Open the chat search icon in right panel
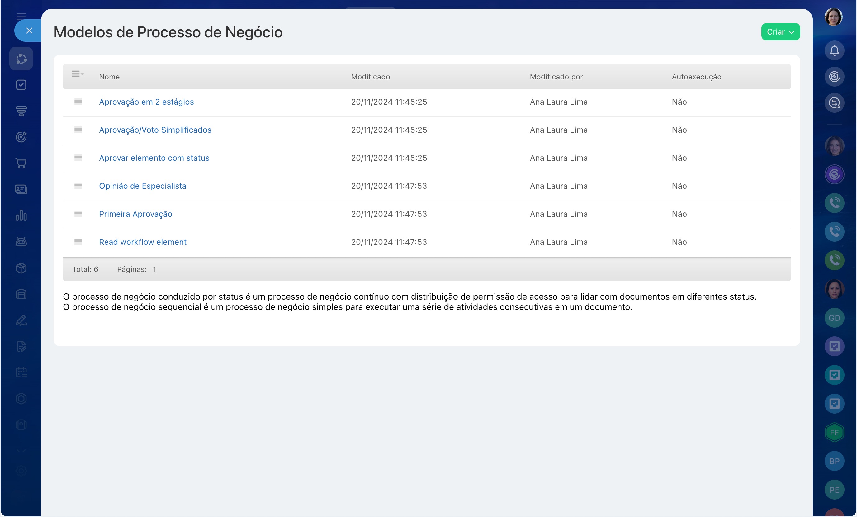857x517 pixels. point(834,103)
